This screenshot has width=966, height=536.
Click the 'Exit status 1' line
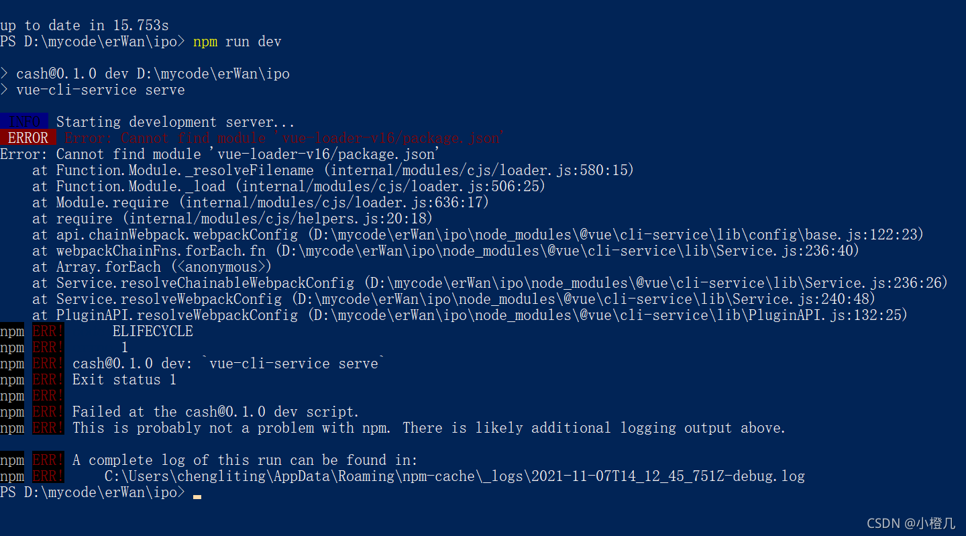tap(125, 380)
